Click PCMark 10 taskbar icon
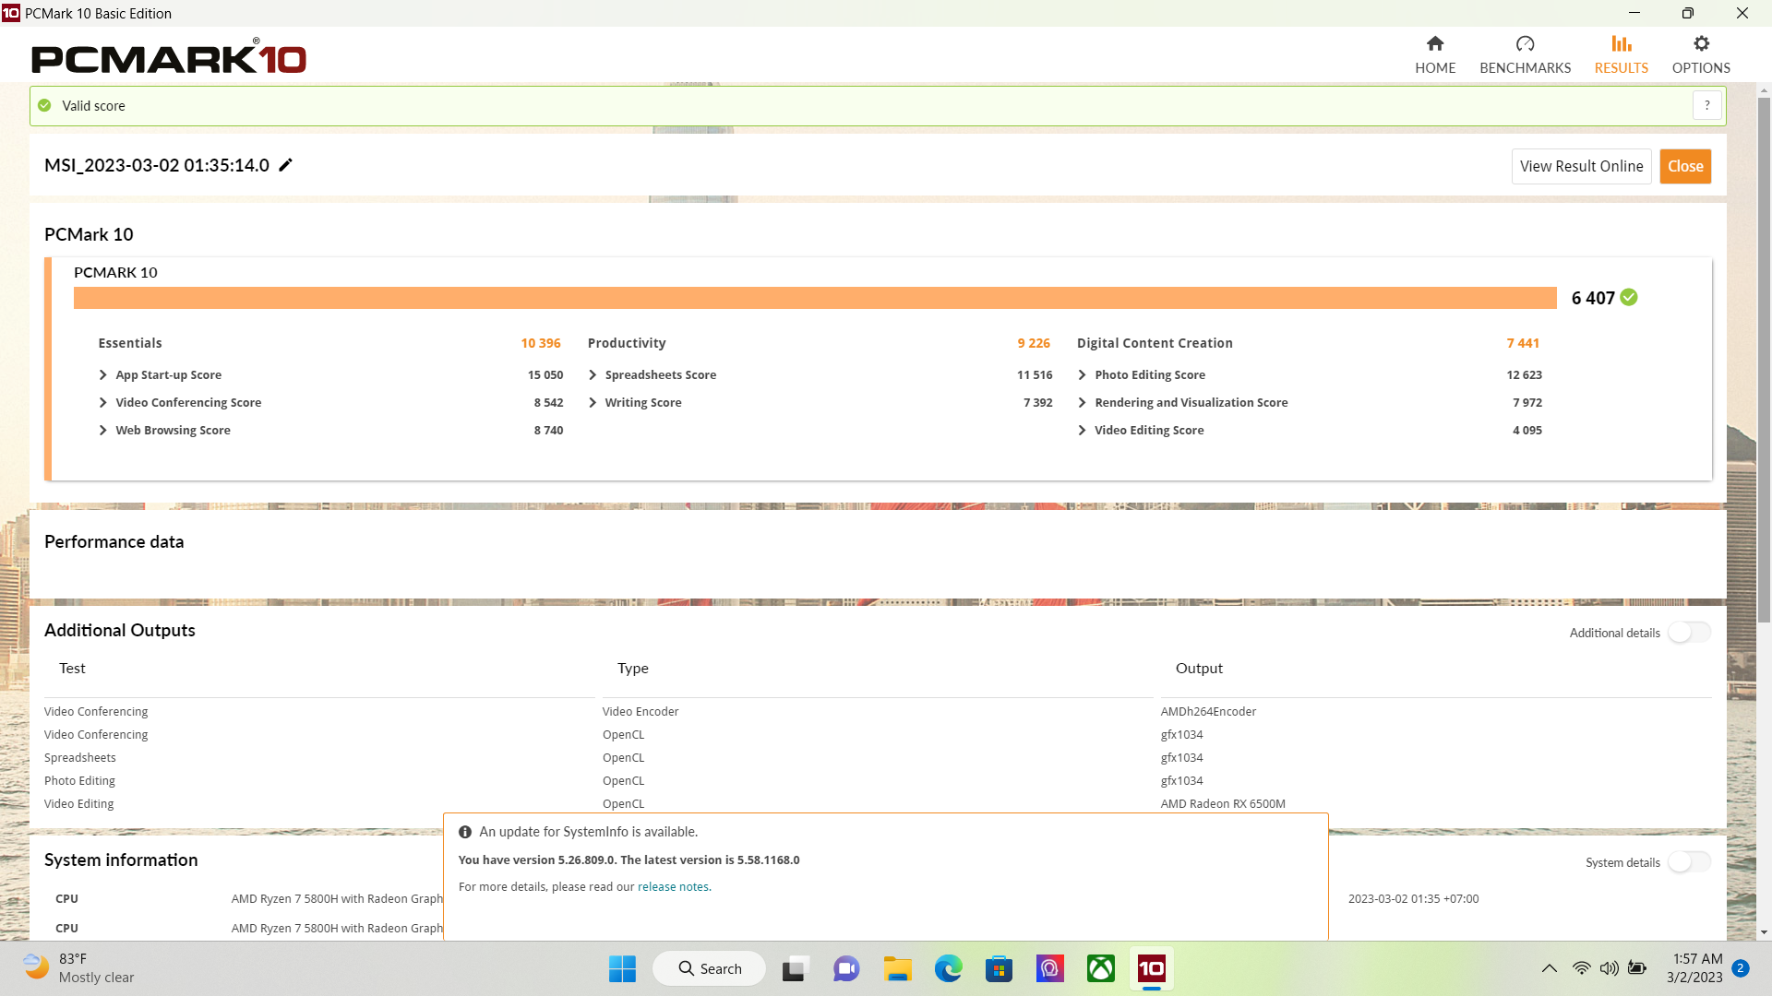The width and height of the screenshot is (1772, 996). coord(1151,968)
